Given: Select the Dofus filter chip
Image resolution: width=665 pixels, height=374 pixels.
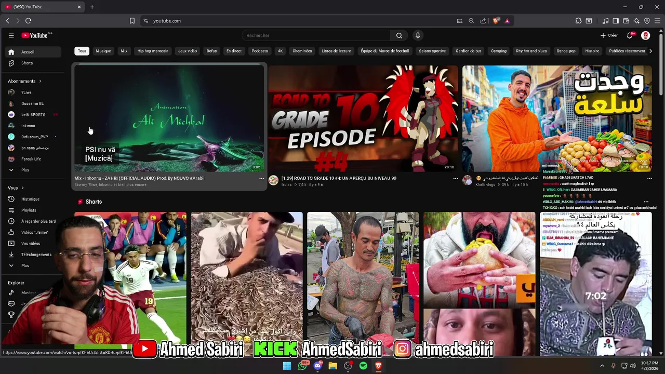Looking at the screenshot, I should (211, 51).
